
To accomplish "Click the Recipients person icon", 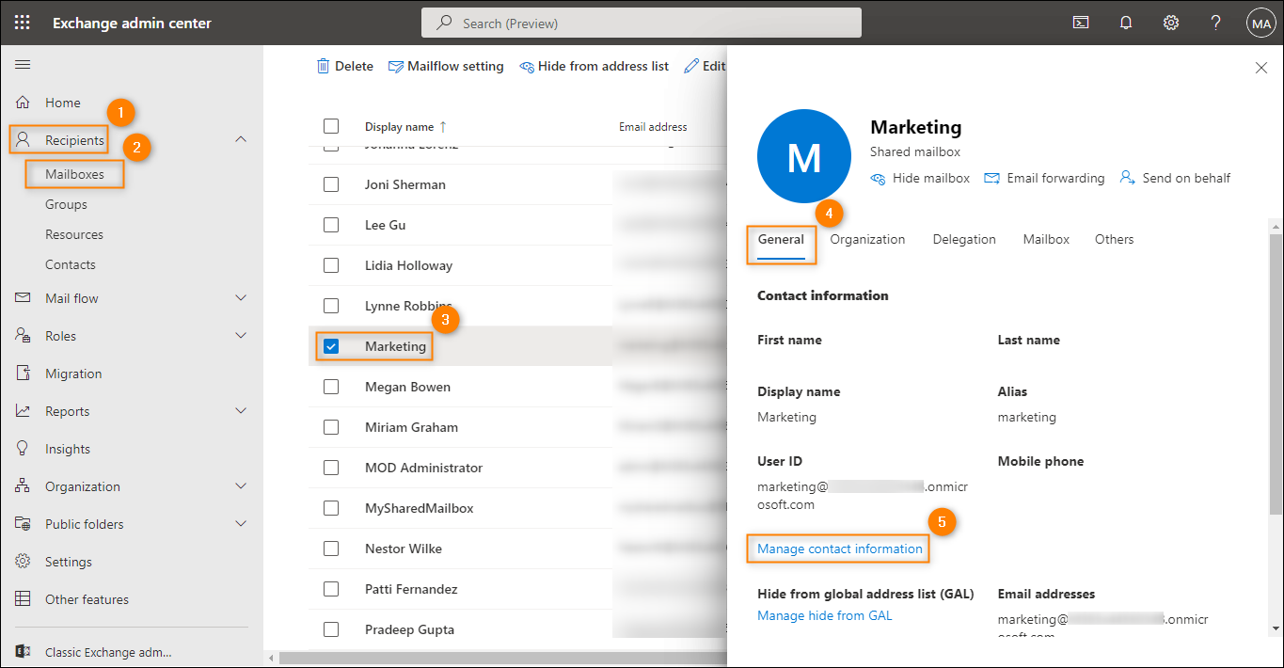I will [24, 140].
